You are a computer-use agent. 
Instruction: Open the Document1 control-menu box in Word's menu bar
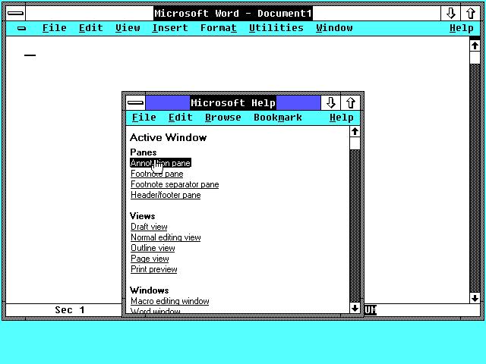[21, 28]
